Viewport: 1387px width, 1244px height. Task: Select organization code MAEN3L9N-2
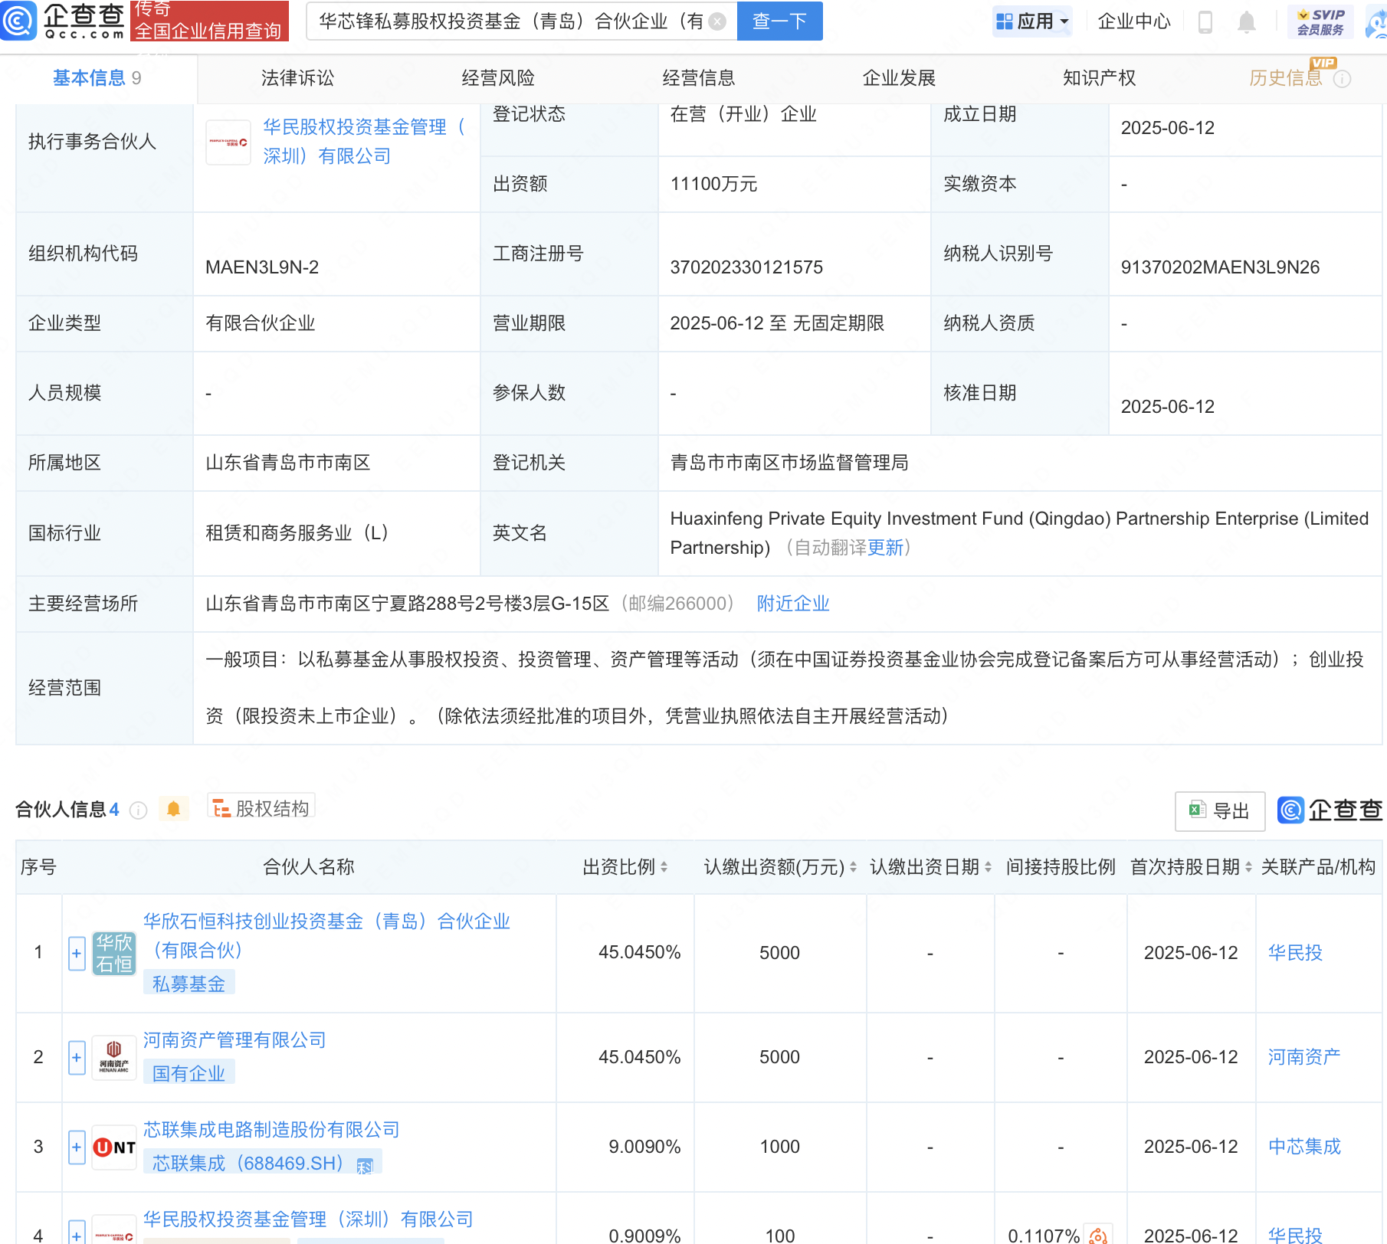point(262,267)
